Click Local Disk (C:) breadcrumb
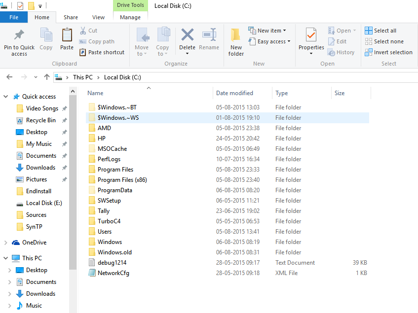 click(x=122, y=77)
